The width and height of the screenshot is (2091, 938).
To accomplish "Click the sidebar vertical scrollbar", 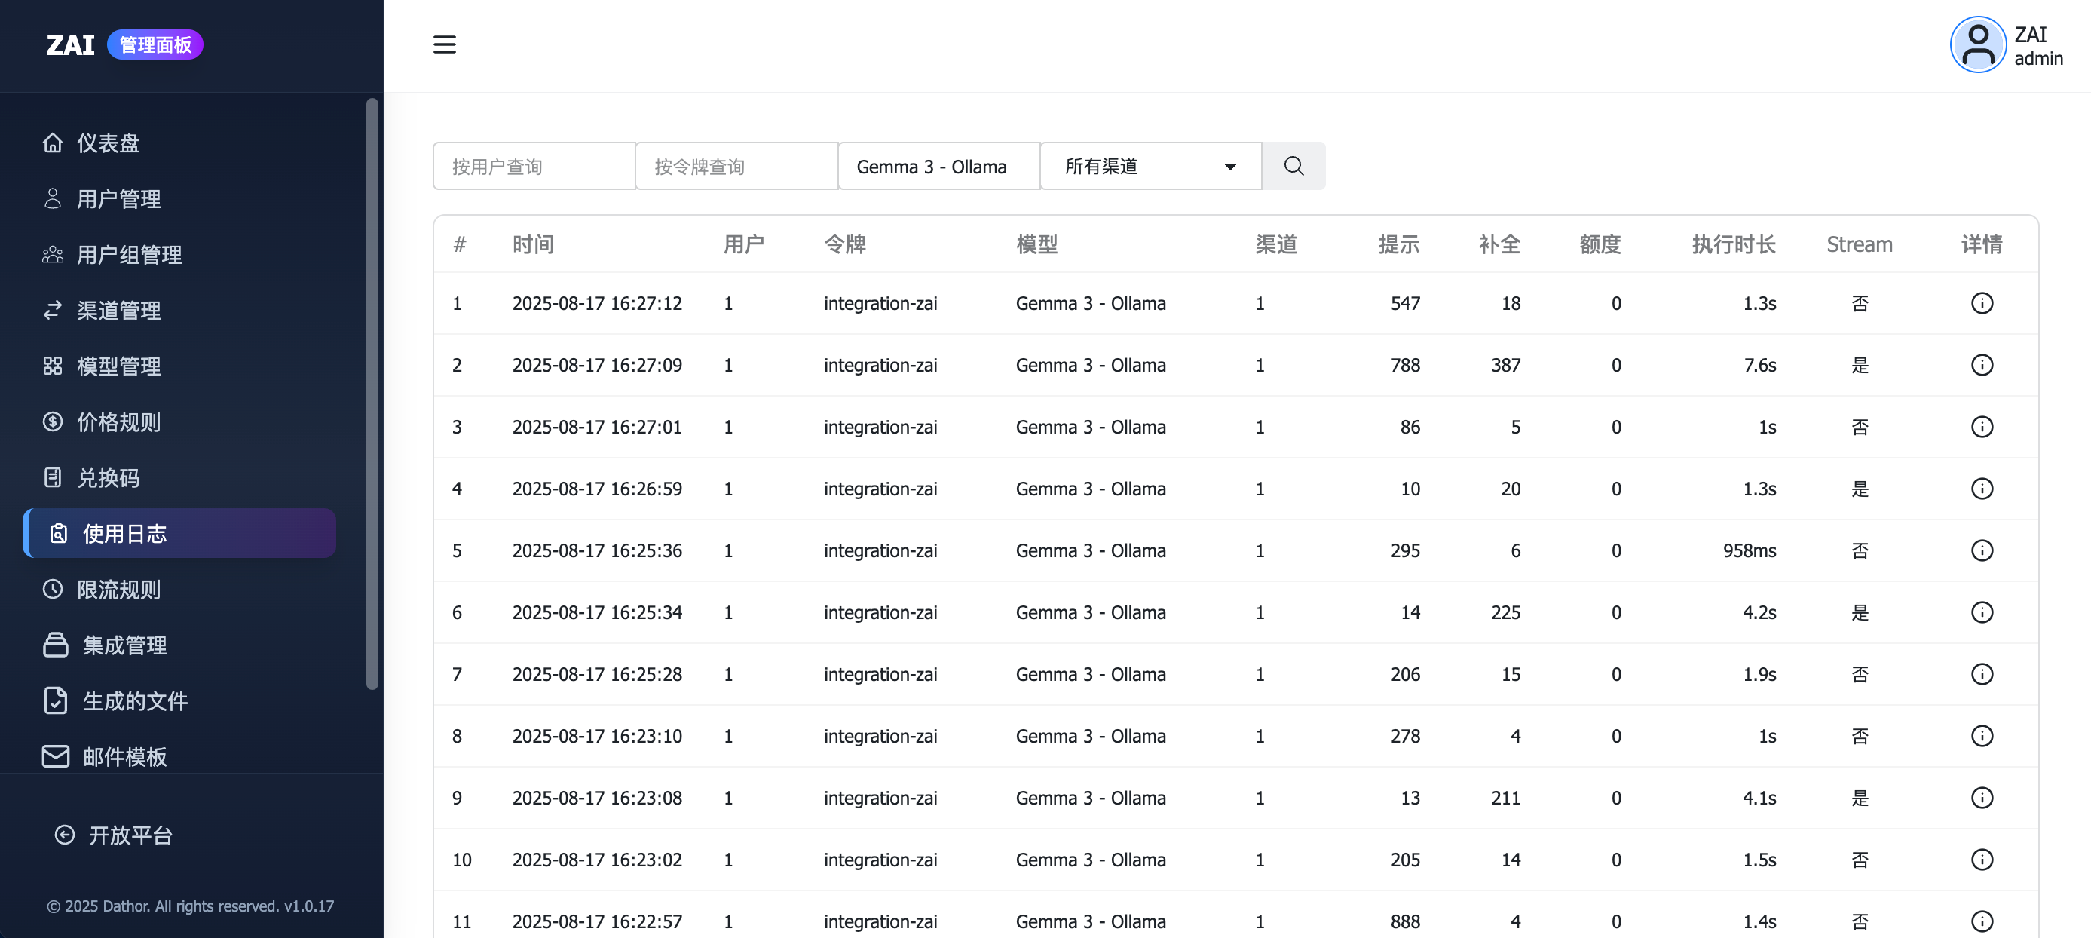I will click(x=372, y=394).
